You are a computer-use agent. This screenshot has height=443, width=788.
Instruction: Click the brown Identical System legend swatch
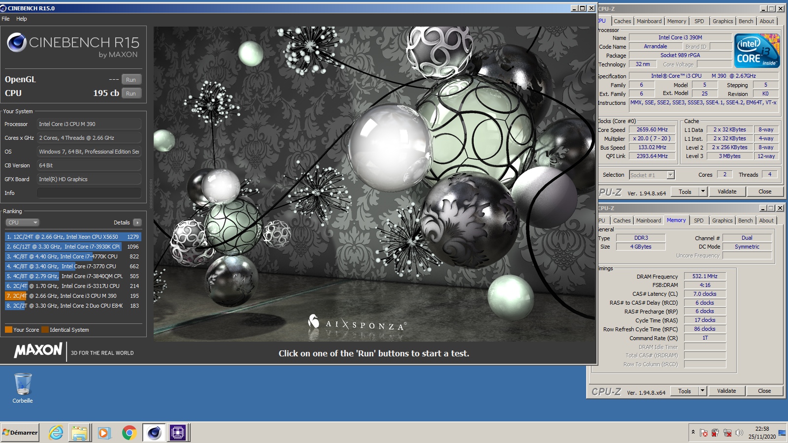[45, 330]
